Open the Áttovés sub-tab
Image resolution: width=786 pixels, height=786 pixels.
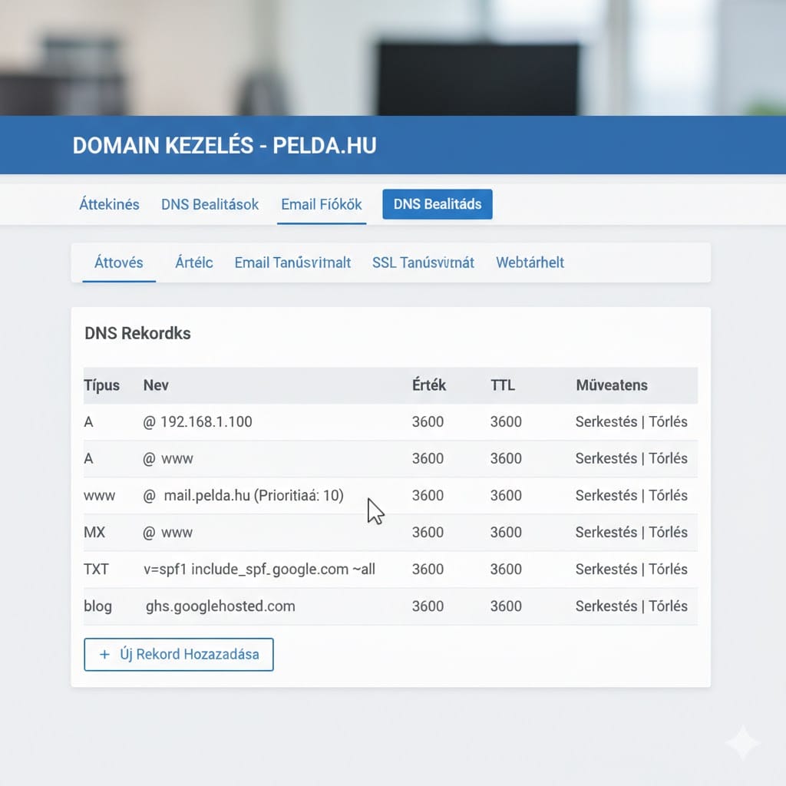pos(118,263)
